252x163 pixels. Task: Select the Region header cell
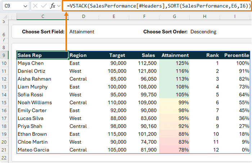click(x=84, y=55)
